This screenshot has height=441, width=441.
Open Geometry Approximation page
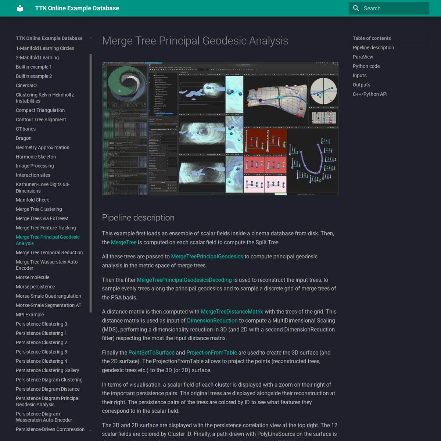(43, 147)
